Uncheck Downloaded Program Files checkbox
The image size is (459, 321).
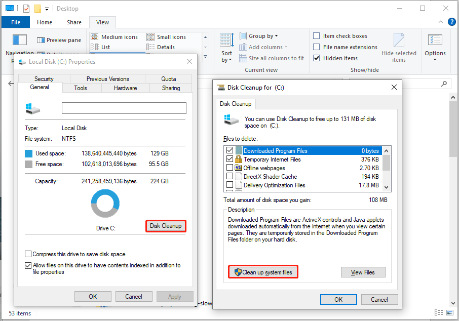point(230,150)
